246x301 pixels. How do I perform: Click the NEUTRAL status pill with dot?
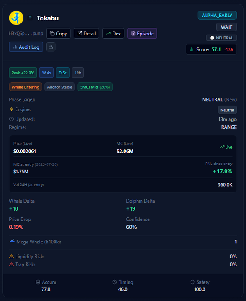click(x=222, y=38)
